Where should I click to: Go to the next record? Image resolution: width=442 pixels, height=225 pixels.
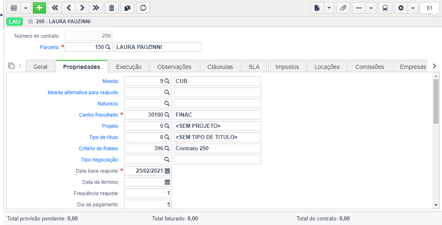coord(82,8)
